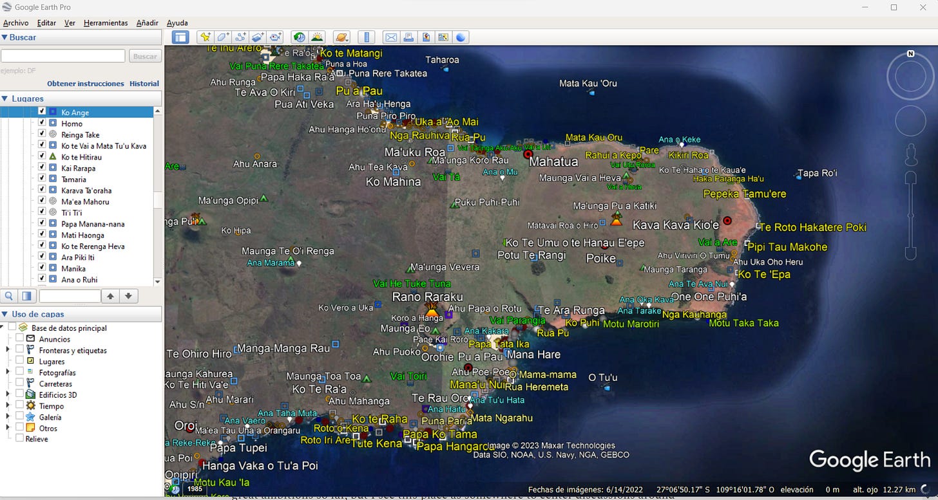Viewport: 938px width, 500px height.
Task: Select the Add Path tool
Action: (x=241, y=37)
